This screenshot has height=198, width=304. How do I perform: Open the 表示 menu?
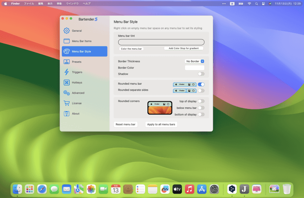[x=50, y=4]
